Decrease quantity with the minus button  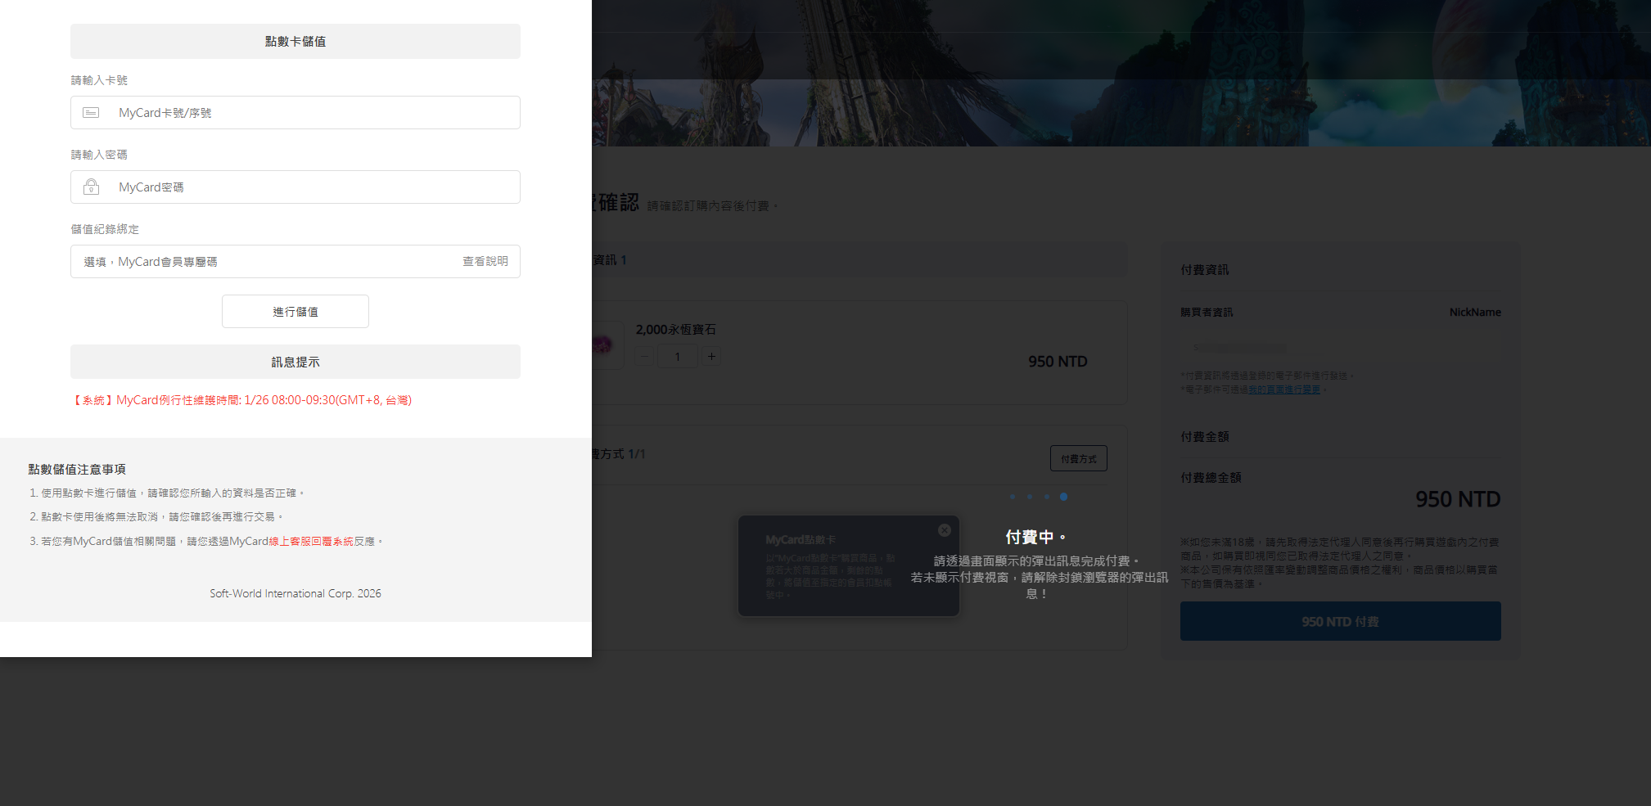[645, 357]
